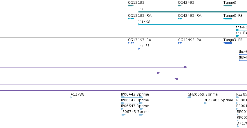Click the CG13193-RA label
This screenshot has width=247, height=128.
[140, 16]
